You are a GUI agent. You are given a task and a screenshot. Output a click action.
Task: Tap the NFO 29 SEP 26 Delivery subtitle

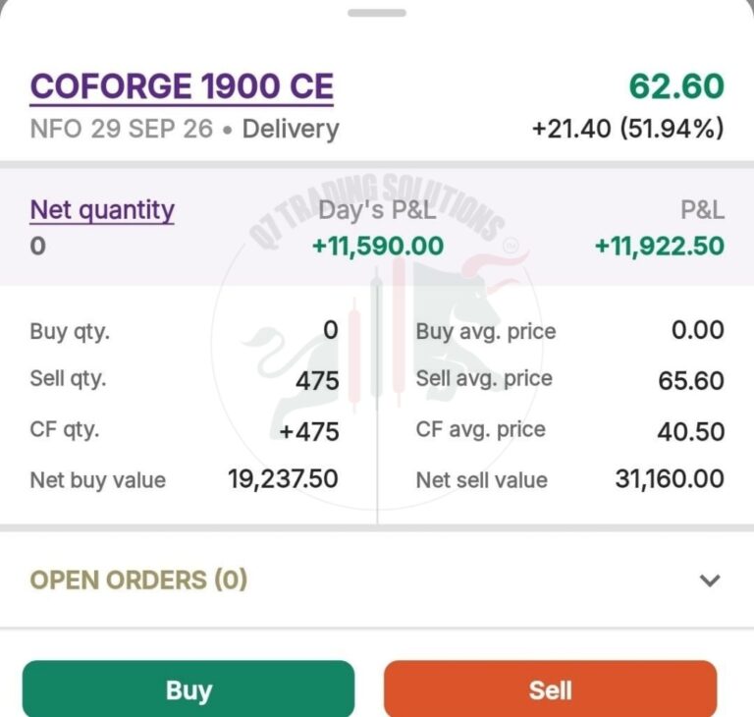click(x=185, y=129)
